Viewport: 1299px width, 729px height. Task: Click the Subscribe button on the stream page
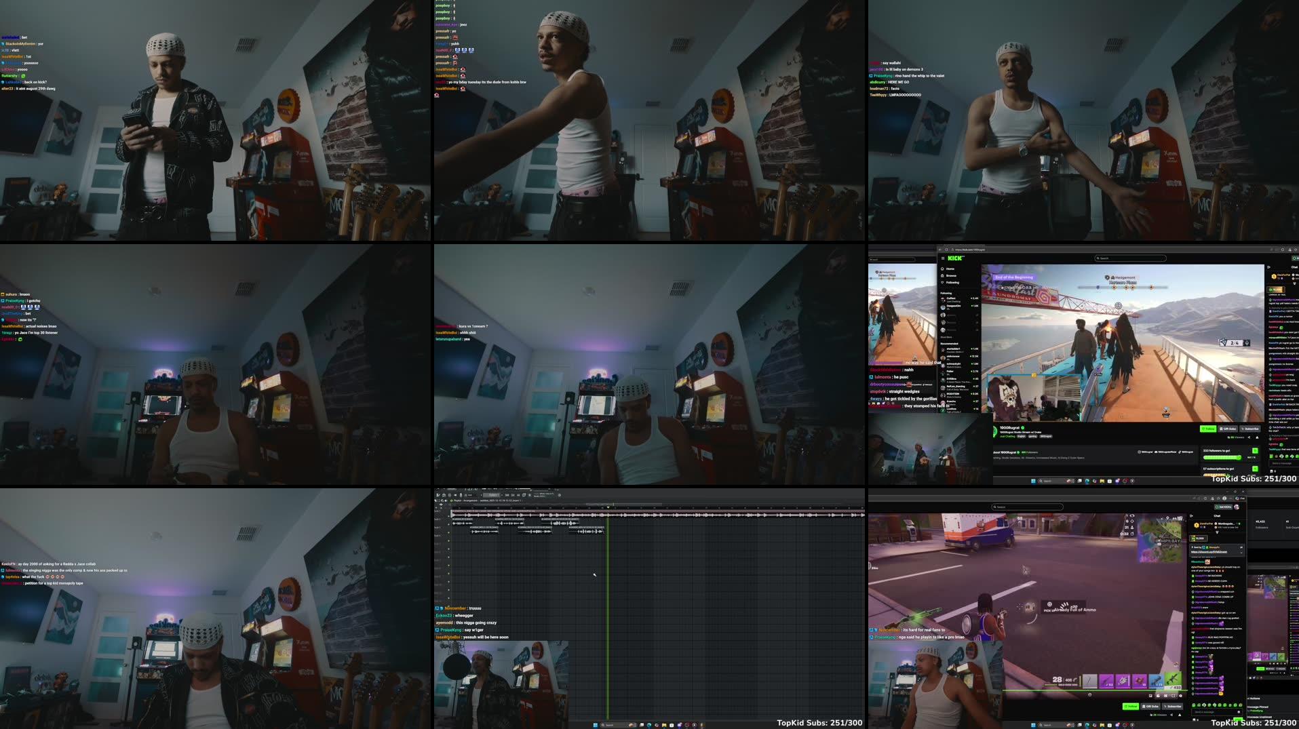click(1250, 429)
